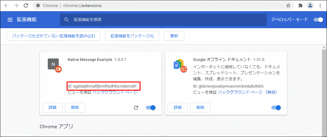Click 削除 for Native Message Example
This screenshot has width=327, height=137.
pos(75,108)
